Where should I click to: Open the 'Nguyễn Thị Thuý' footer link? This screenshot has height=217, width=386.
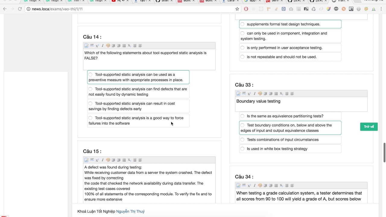130,211
